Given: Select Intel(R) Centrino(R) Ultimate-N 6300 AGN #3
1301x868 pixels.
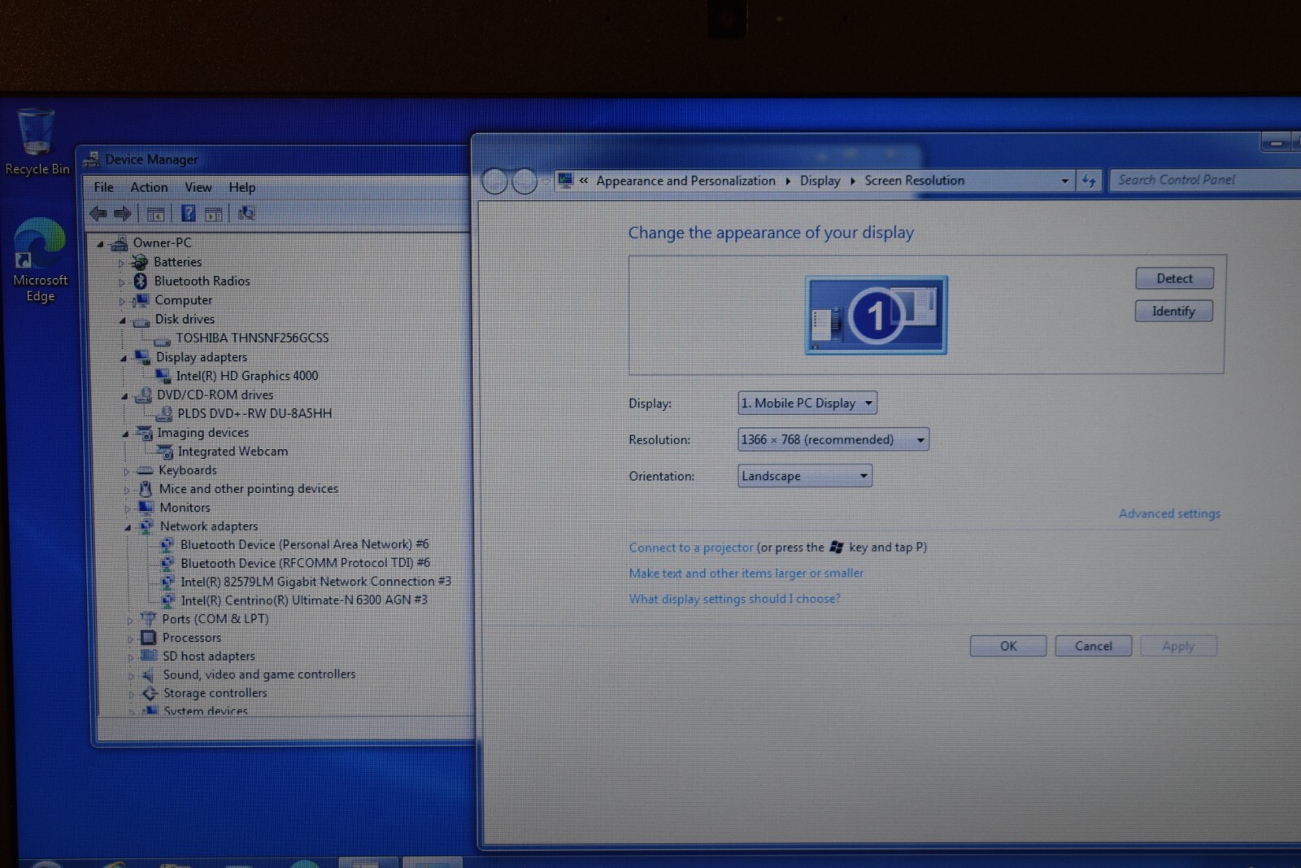Looking at the screenshot, I should (303, 600).
